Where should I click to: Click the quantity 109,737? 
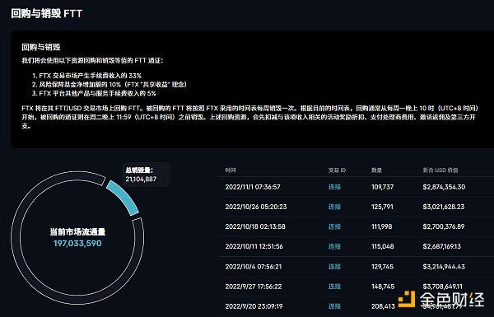(383, 187)
